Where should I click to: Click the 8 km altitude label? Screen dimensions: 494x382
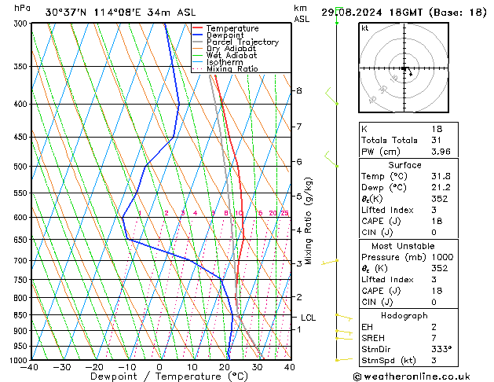[x=299, y=90]
